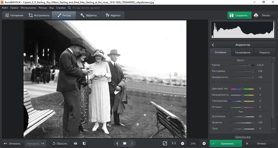Go back with the Корректор back arrow
Viewport: 278px width, 148px height.
tap(213, 45)
